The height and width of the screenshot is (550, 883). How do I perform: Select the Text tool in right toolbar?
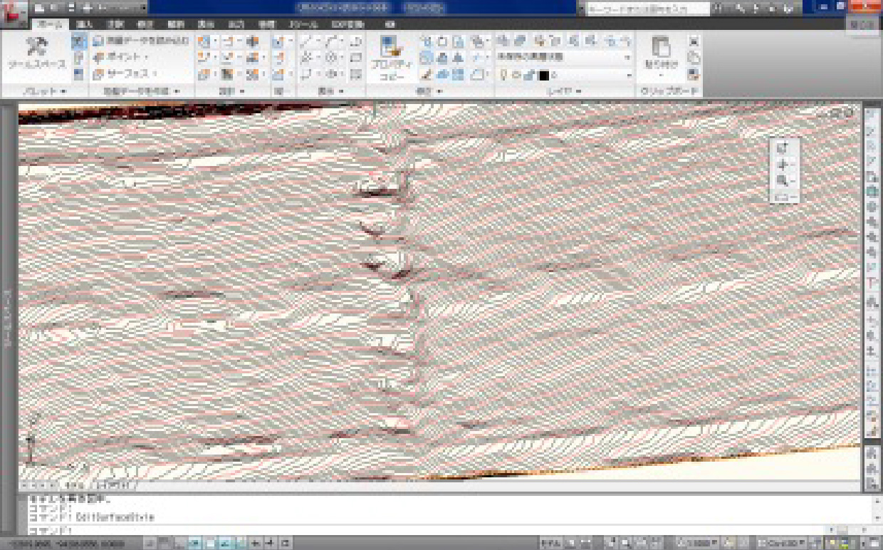point(872,284)
